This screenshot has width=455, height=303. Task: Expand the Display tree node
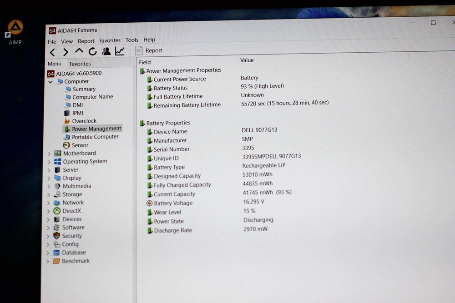point(49,179)
